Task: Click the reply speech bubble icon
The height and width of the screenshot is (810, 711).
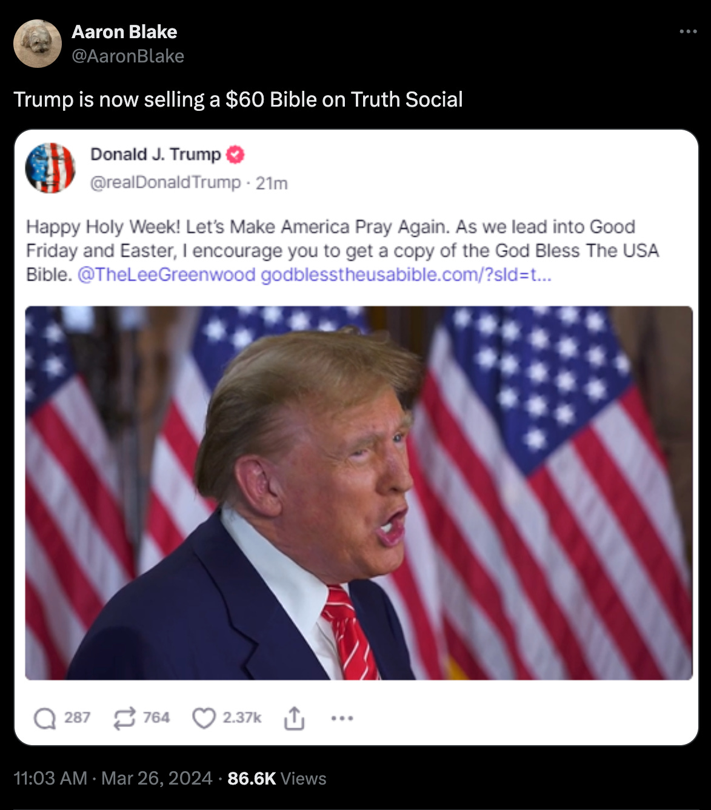Action: 45,719
